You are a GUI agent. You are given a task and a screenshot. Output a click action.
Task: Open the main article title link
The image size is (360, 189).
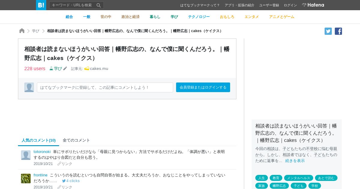tap(127, 53)
